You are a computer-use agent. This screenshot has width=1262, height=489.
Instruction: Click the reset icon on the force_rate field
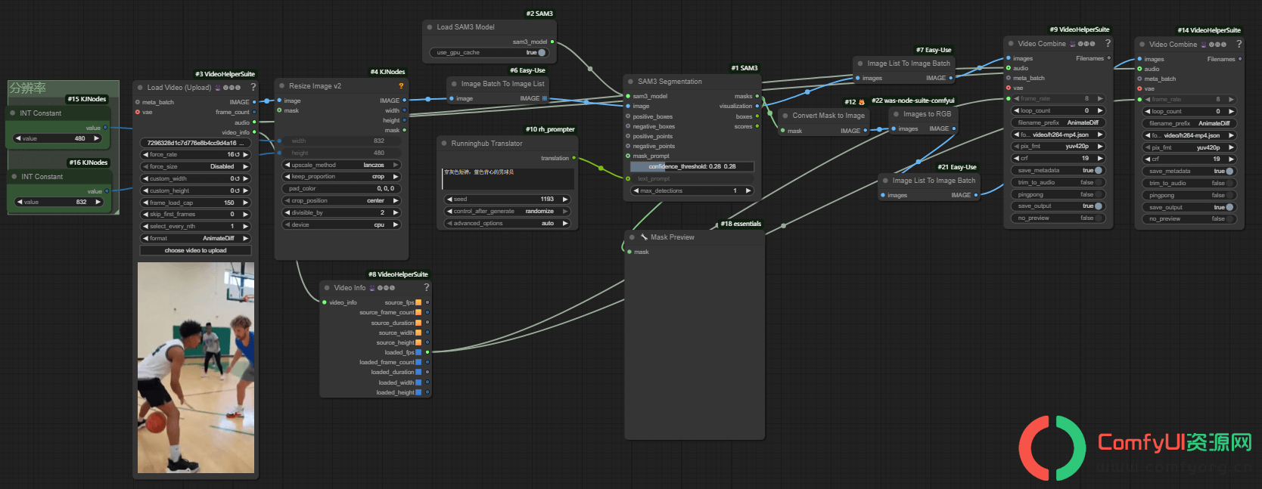point(237,155)
